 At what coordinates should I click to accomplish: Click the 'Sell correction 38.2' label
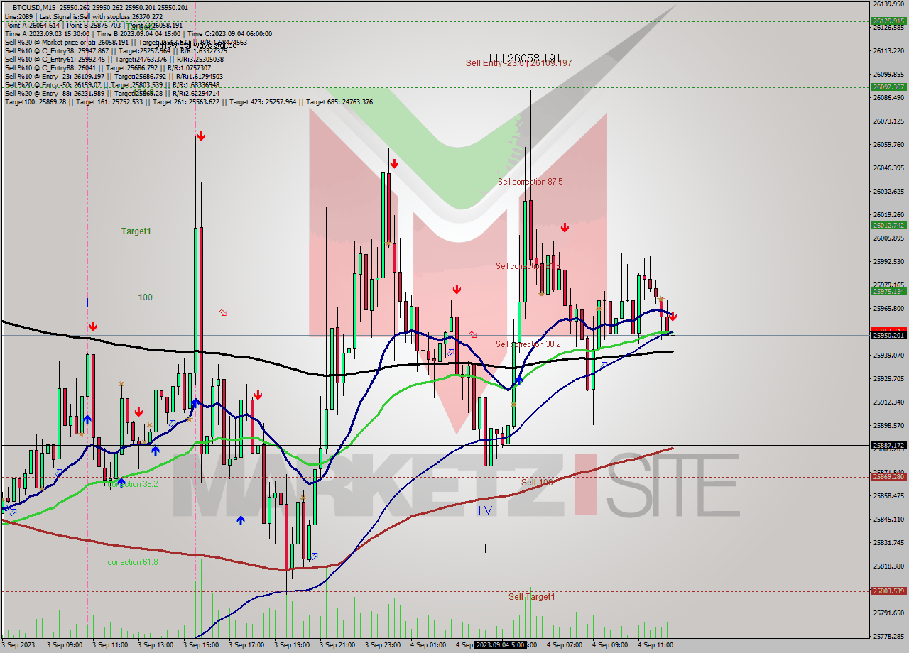tap(528, 344)
